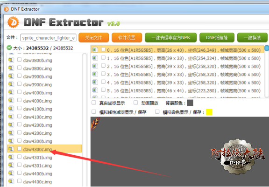This screenshot has height=187, width=269.
Task: Click the file icon beside claw4400c.img
Action: 11,181
